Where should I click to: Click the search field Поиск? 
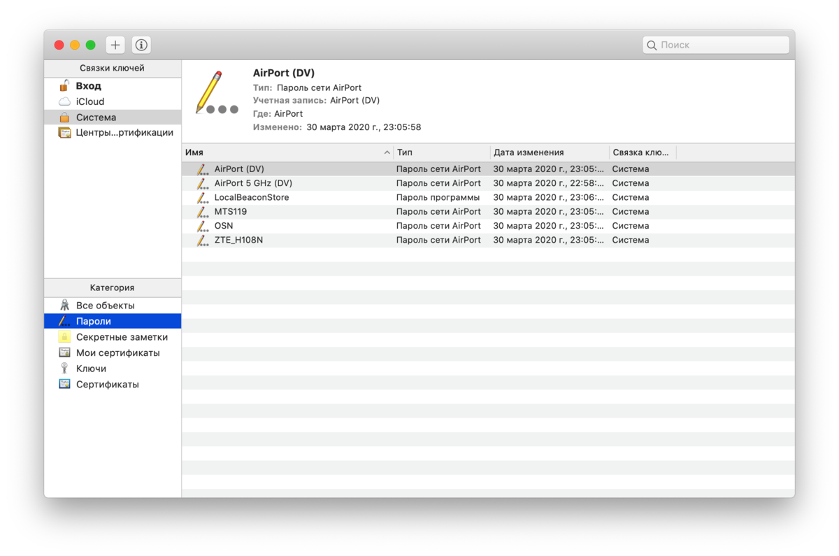click(x=716, y=45)
